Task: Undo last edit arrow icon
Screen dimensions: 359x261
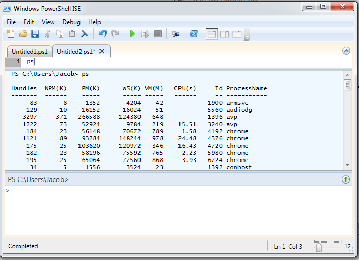Action: 103,34
